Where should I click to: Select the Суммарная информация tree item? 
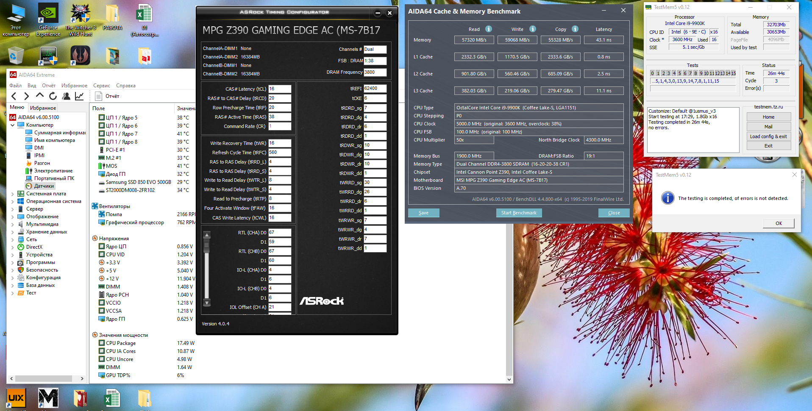(55, 133)
